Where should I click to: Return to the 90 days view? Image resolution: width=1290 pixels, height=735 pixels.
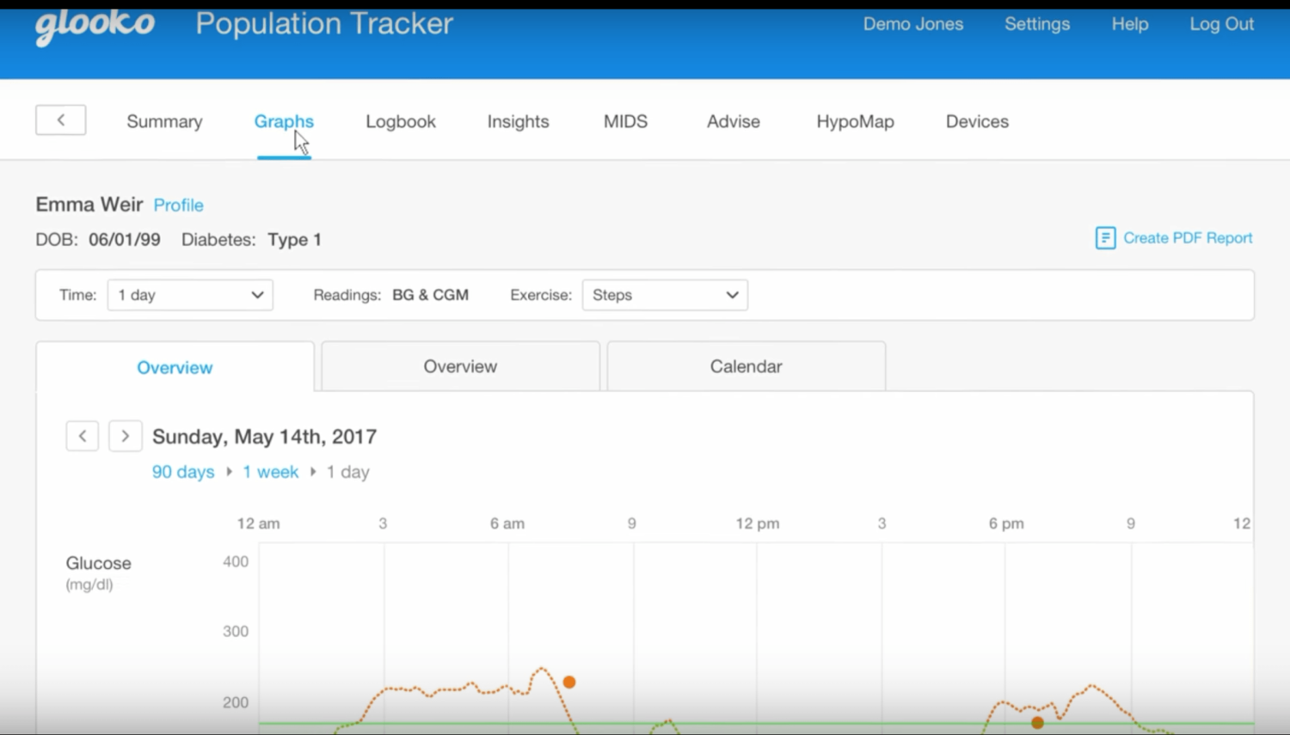pyautogui.click(x=182, y=472)
